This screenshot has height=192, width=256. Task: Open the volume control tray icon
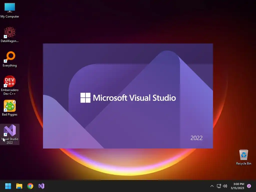[225, 186]
